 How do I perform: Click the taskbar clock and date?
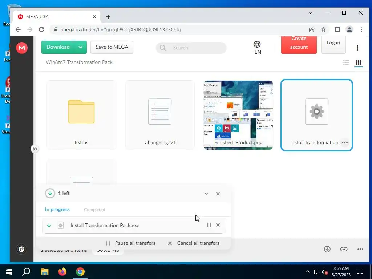341,272
